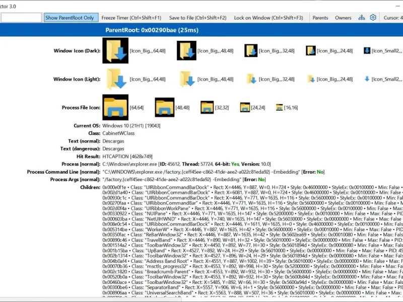Select child row 0x008906aa UniversalSearchBand
Viewport: 403px width, 302px height.
tap(253, 293)
